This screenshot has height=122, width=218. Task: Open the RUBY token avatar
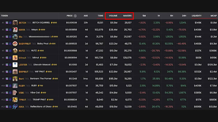coord(15,86)
